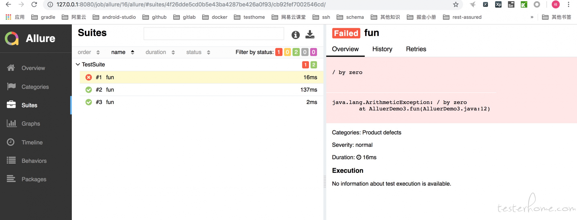The image size is (577, 220).
Task: Click the Suites briefcase icon
Action: pos(11,104)
